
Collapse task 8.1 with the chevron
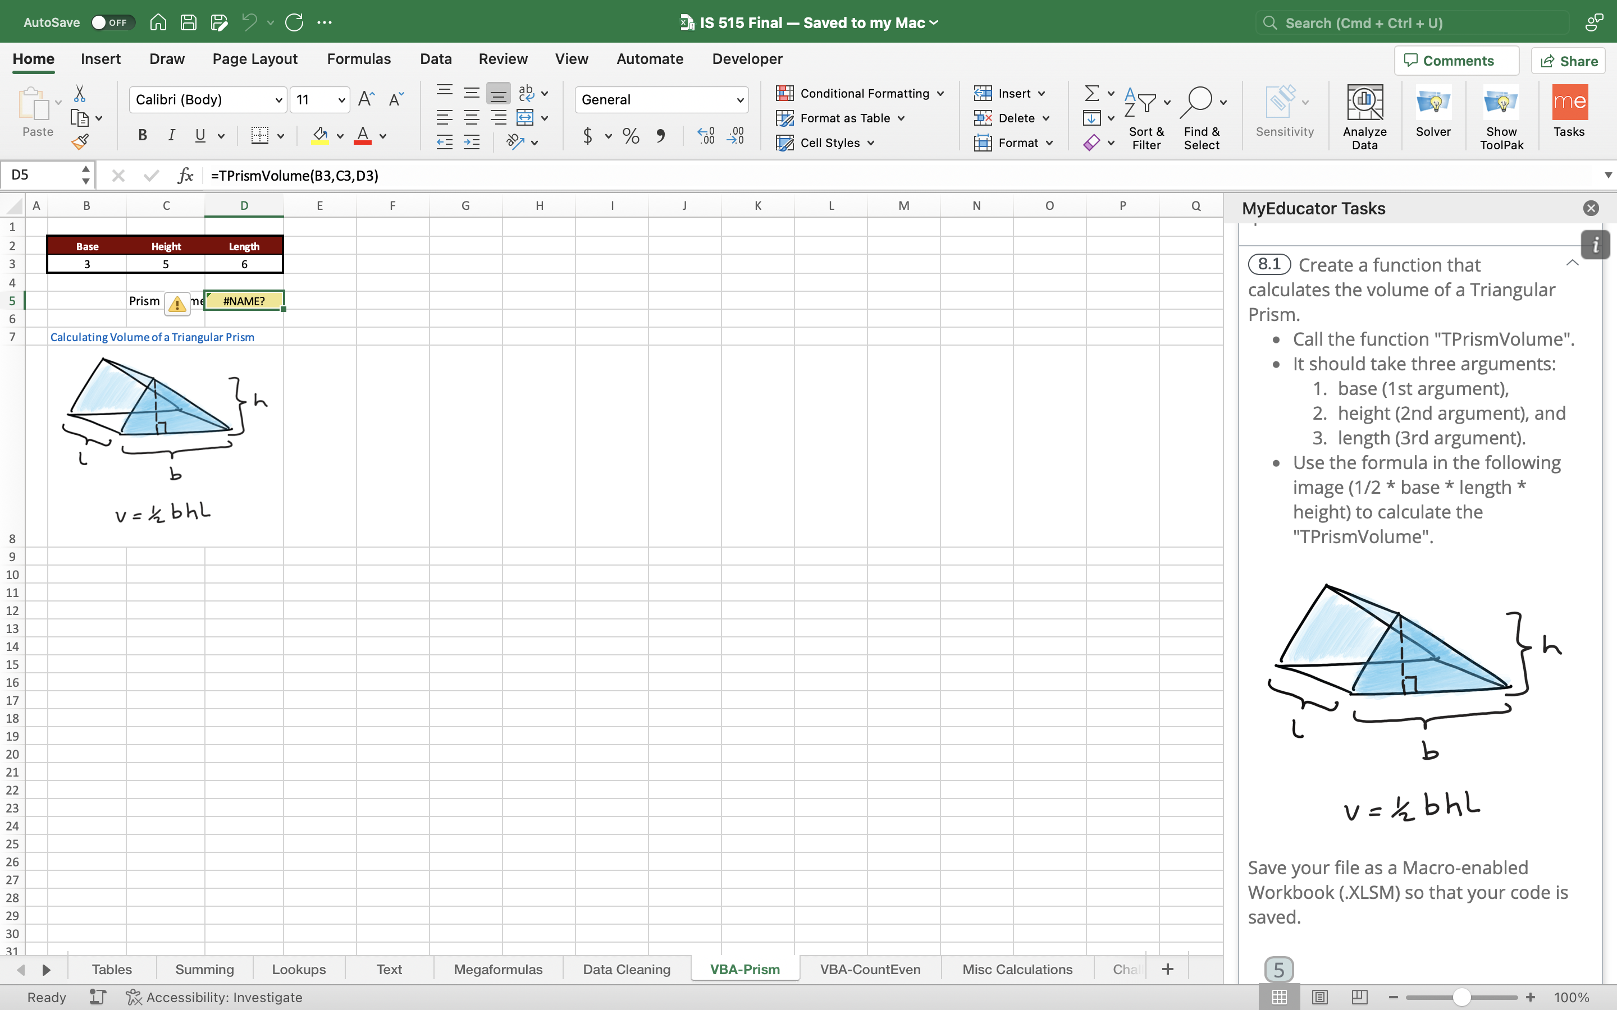[1572, 263]
